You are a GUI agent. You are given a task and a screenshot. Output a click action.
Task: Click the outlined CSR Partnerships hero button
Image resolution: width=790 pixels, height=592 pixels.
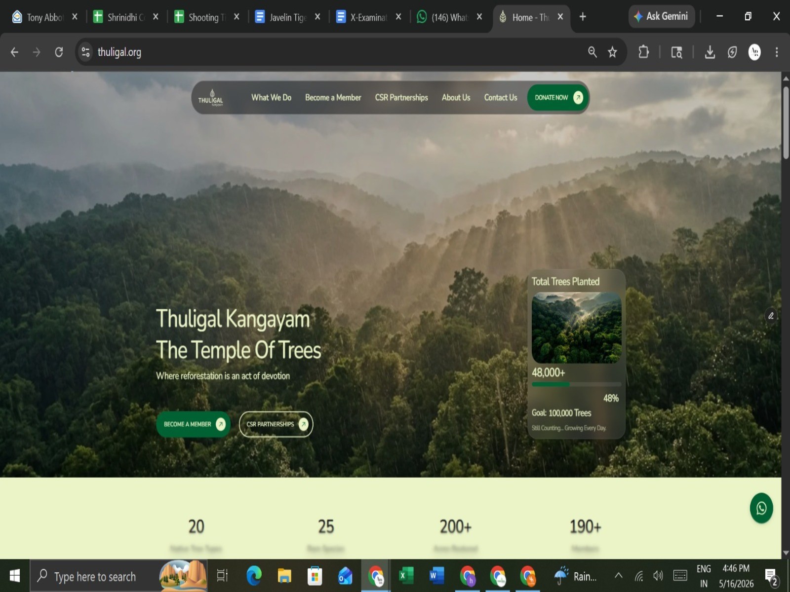pos(276,424)
